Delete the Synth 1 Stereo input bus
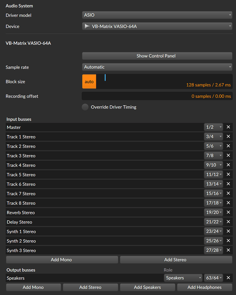Screen dimensions: 236x295 [228, 231]
